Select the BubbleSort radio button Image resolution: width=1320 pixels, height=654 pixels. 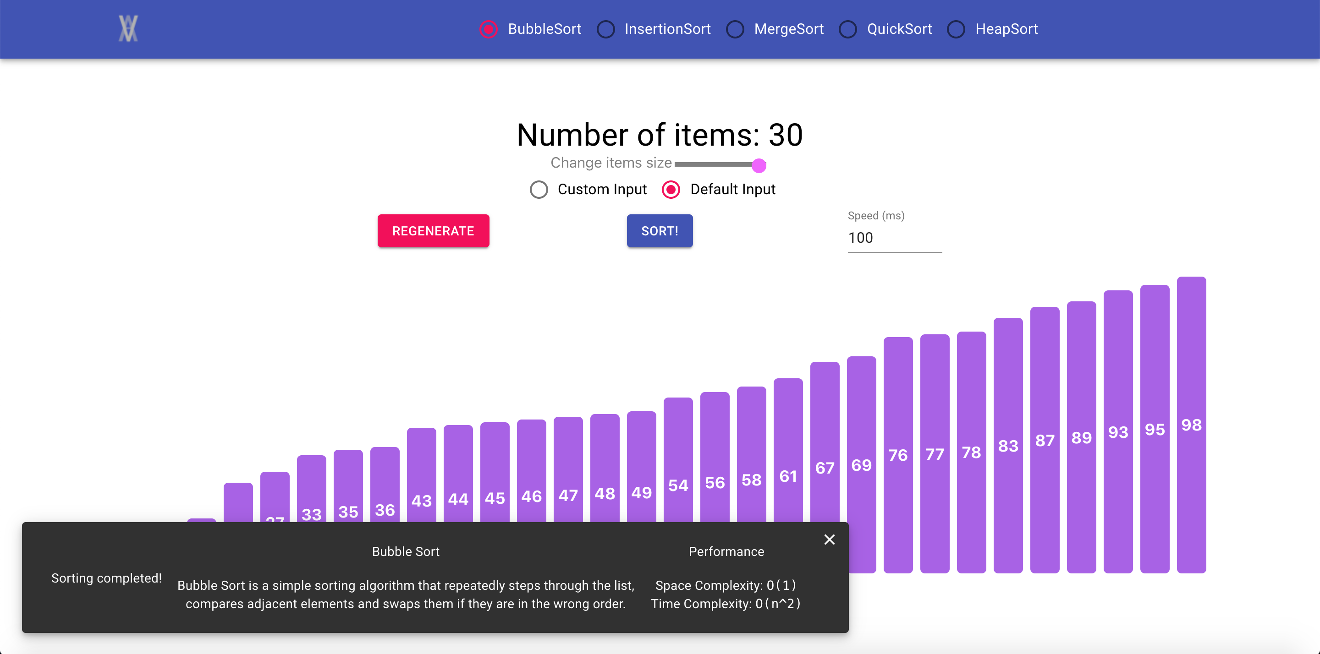click(488, 29)
